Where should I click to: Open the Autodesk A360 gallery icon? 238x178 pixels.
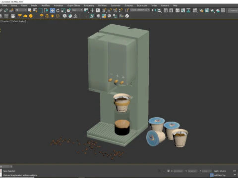(223, 10)
